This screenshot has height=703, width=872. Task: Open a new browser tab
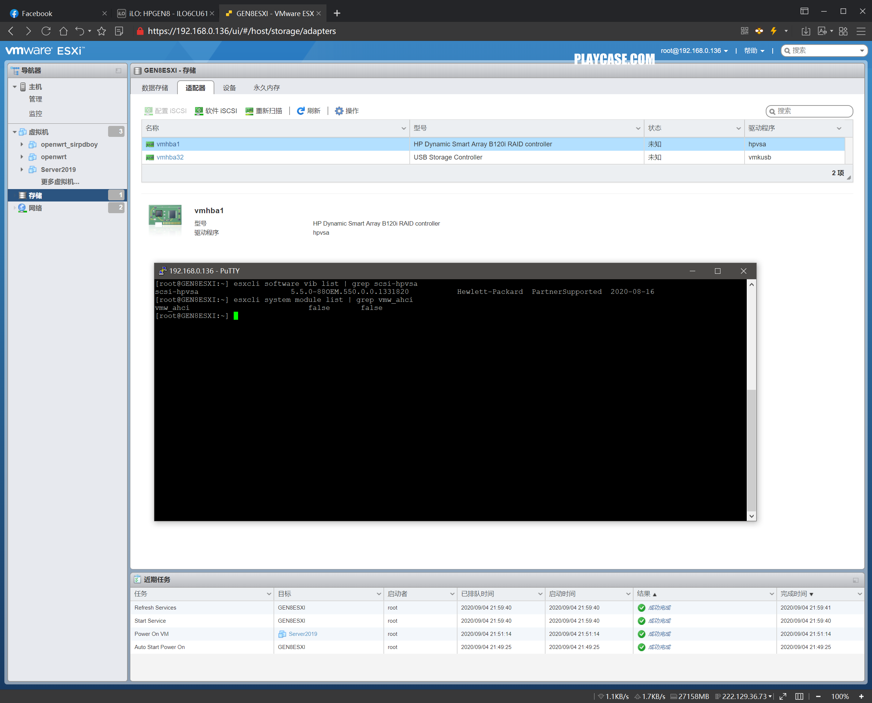click(x=337, y=14)
